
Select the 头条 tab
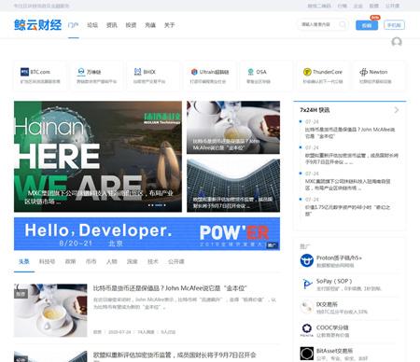coord(24,261)
